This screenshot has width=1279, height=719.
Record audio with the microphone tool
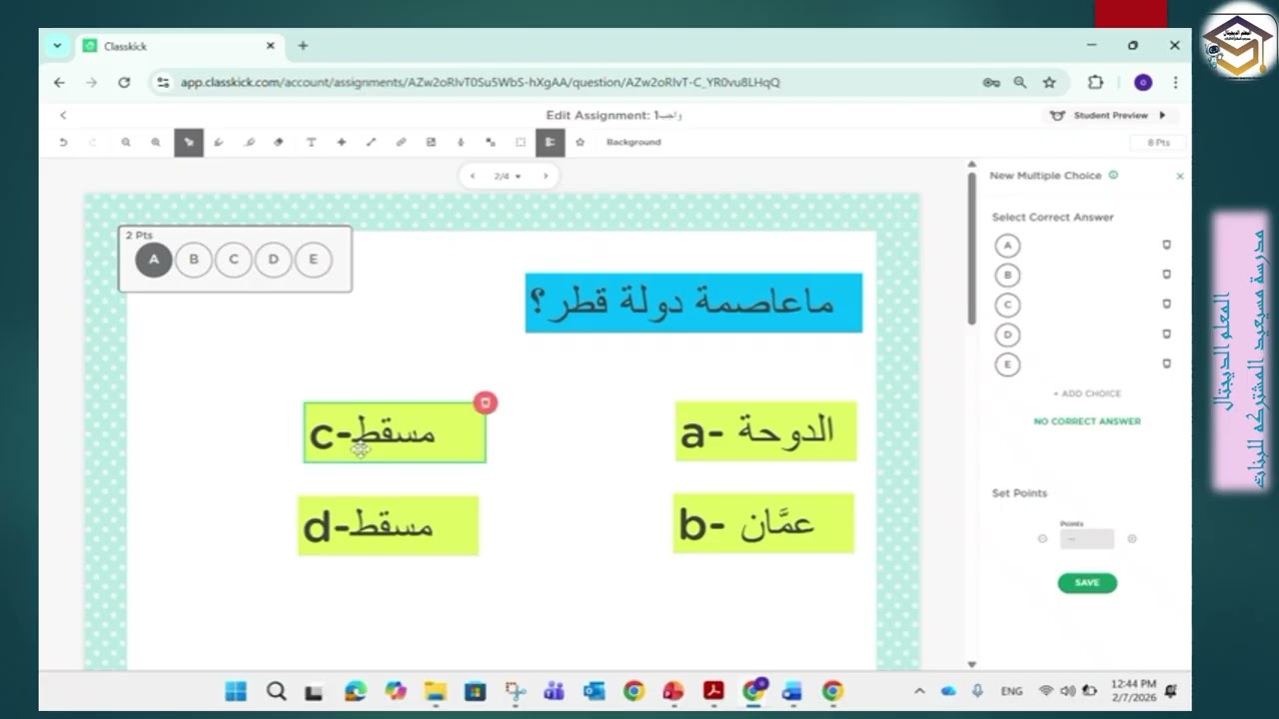point(461,142)
